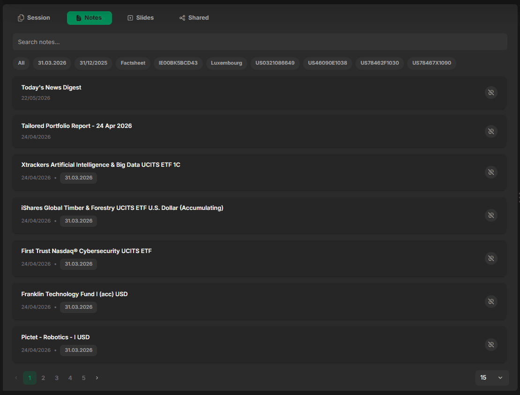Select the Notes tab
Screen dimensions: 520x395
point(89,18)
